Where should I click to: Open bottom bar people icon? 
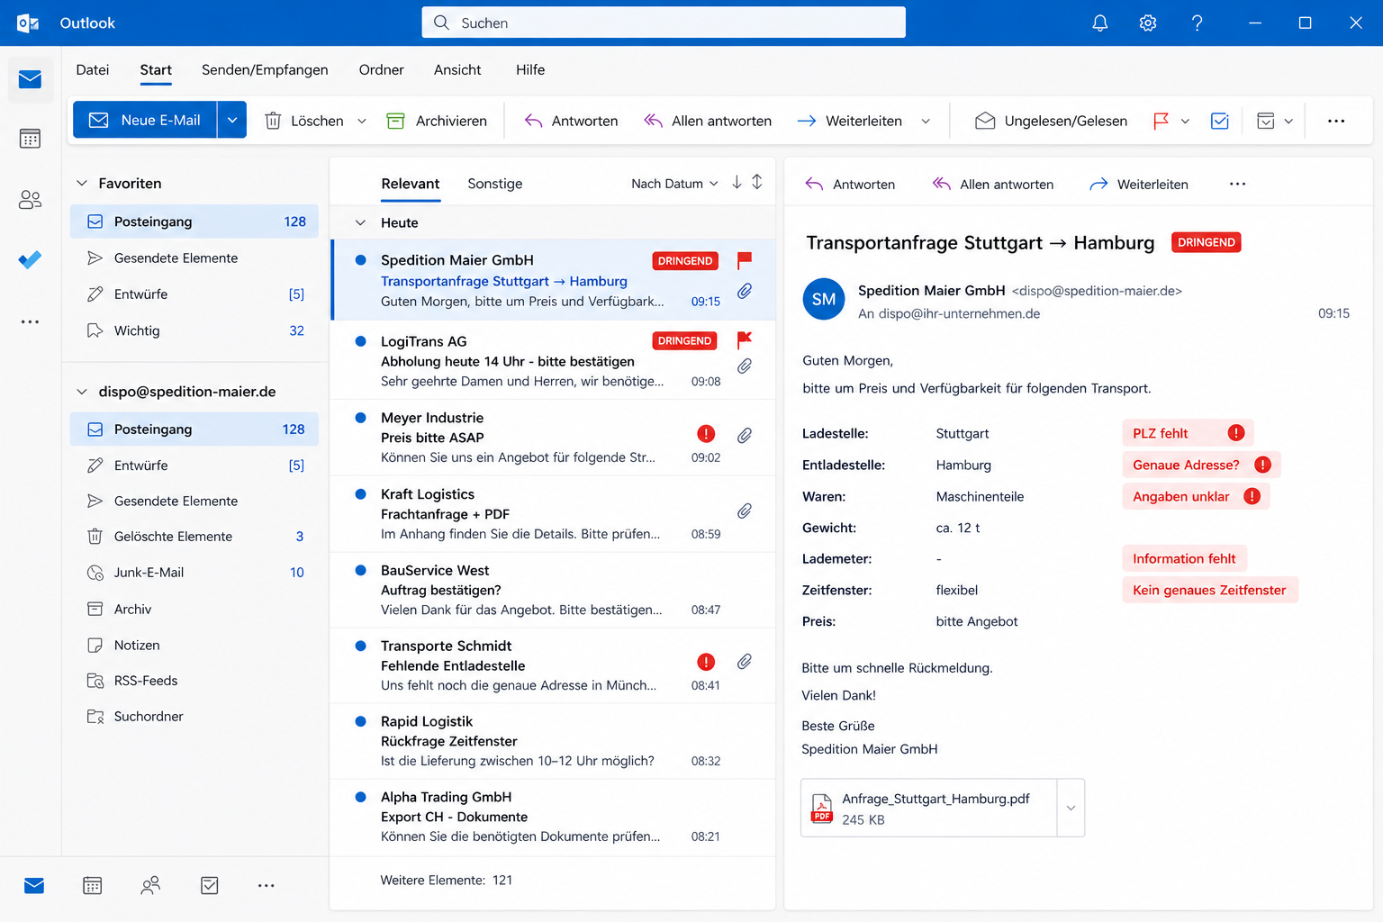tap(150, 886)
